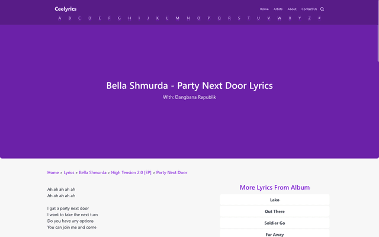Browse artists starting with letter Y
379x237 pixels.
[300, 18]
